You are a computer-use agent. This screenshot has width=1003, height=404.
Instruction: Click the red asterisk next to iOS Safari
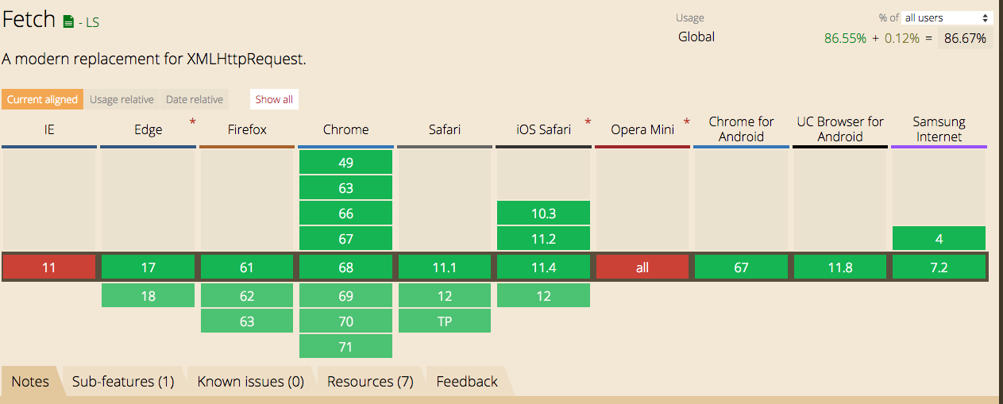point(588,122)
